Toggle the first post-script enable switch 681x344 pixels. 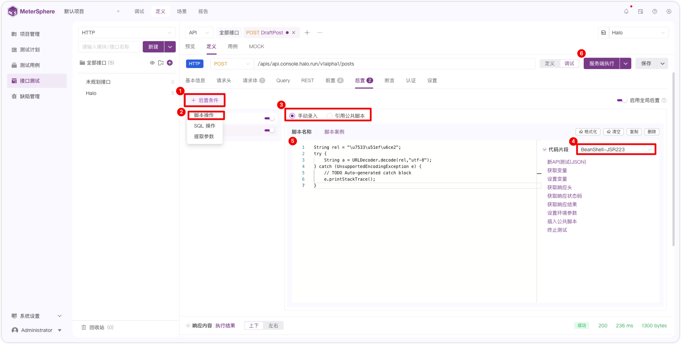[269, 118]
